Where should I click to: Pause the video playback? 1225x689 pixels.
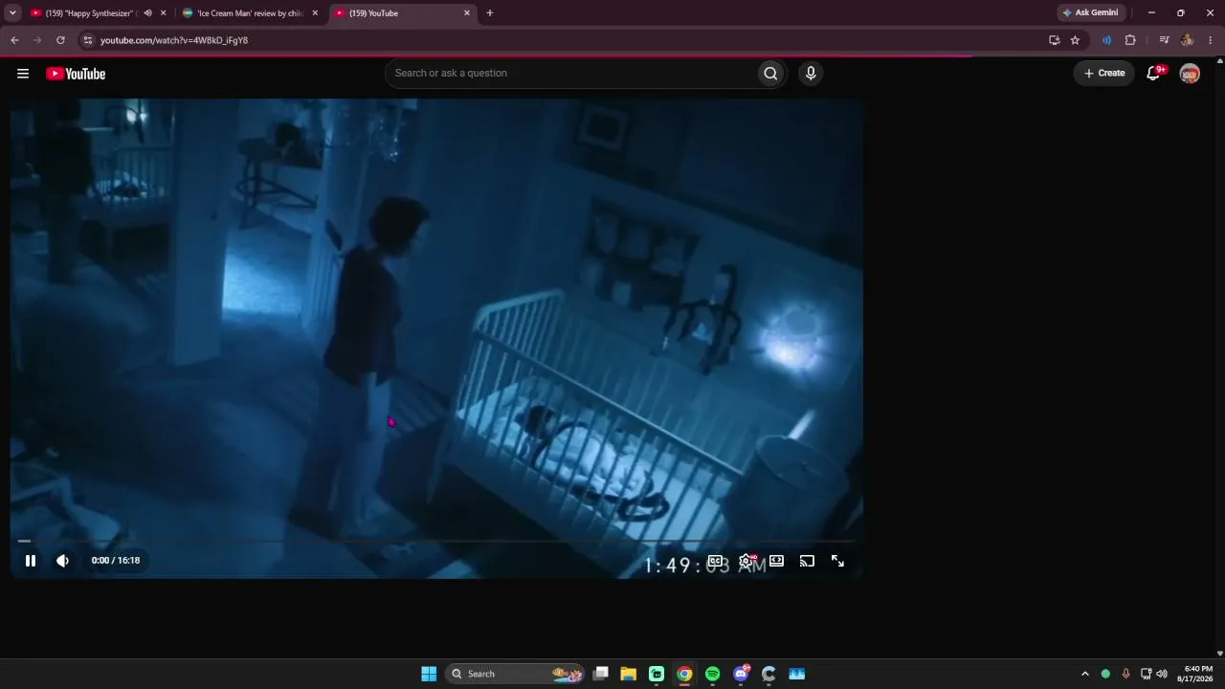(x=31, y=561)
